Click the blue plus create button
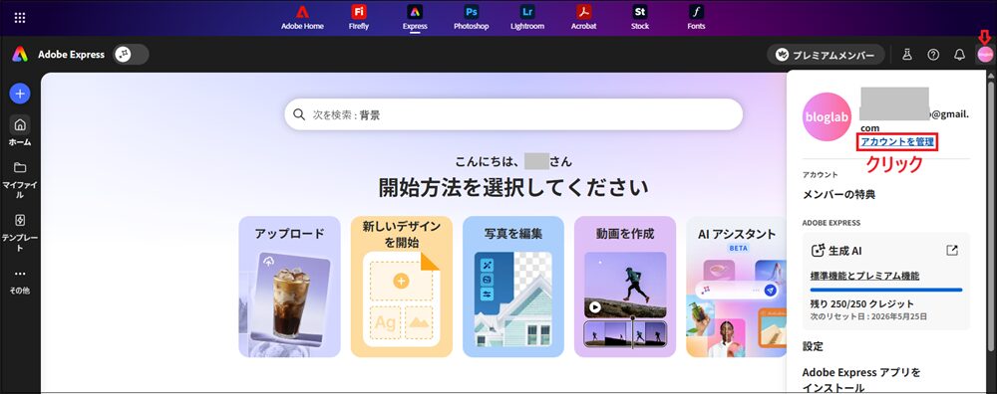This screenshot has height=394, width=997. [x=20, y=94]
